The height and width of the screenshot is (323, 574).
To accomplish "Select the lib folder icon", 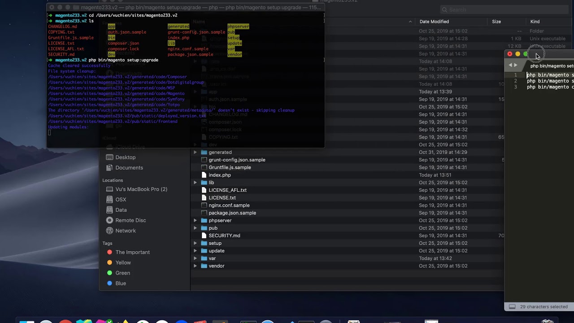I will (204, 183).
